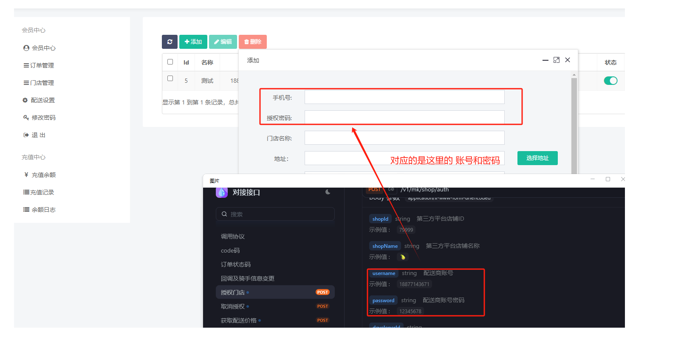Select 授权门店 POST entry
The height and width of the screenshot is (337, 698).
point(275,292)
